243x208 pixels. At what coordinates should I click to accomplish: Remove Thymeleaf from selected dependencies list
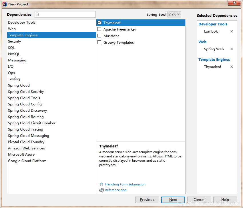(x=232, y=67)
